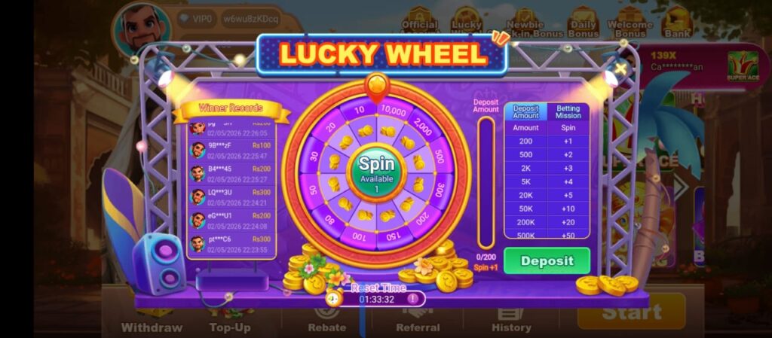Select the LQ***3U winner record row
772x338 pixels.
(x=231, y=197)
